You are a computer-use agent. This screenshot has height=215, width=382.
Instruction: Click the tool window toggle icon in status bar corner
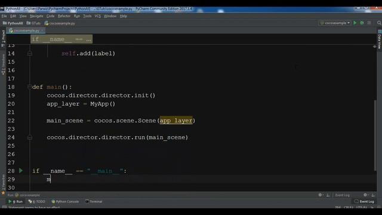point(4,207)
